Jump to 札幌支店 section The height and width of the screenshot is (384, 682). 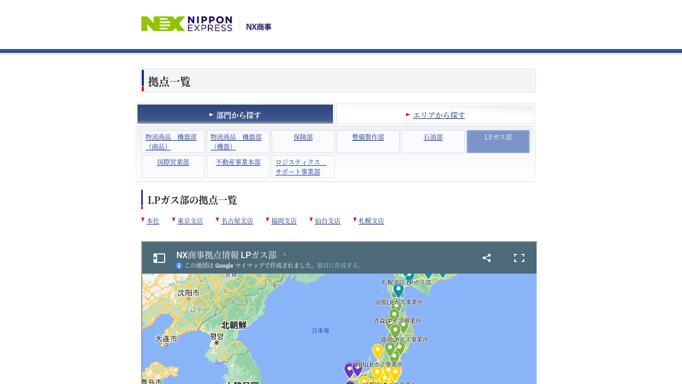pos(371,221)
